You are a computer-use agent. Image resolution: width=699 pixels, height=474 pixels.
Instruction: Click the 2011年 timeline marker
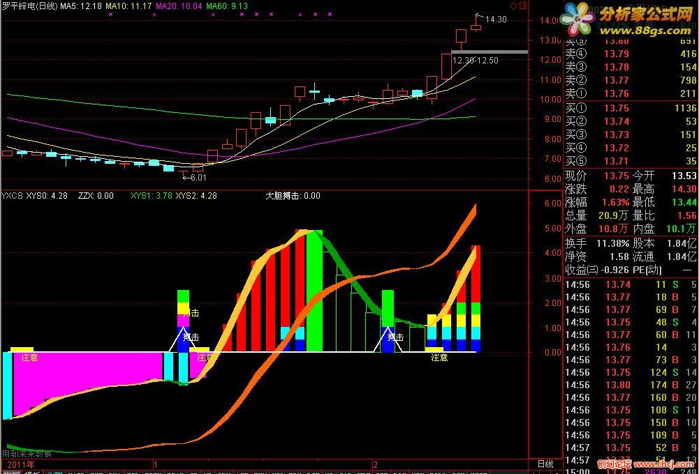20,464
